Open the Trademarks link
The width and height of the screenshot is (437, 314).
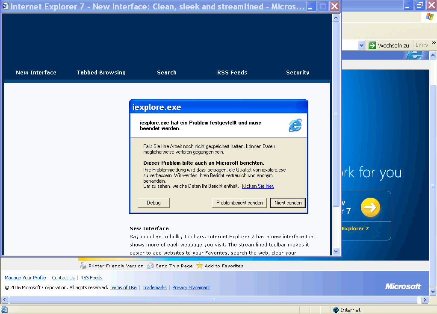pyautogui.click(x=154, y=287)
